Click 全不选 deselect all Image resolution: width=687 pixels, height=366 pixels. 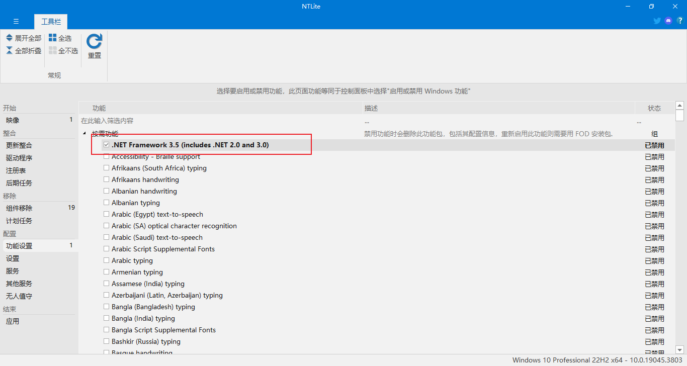click(63, 51)
